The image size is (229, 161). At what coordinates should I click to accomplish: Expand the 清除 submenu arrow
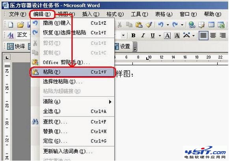110,102
